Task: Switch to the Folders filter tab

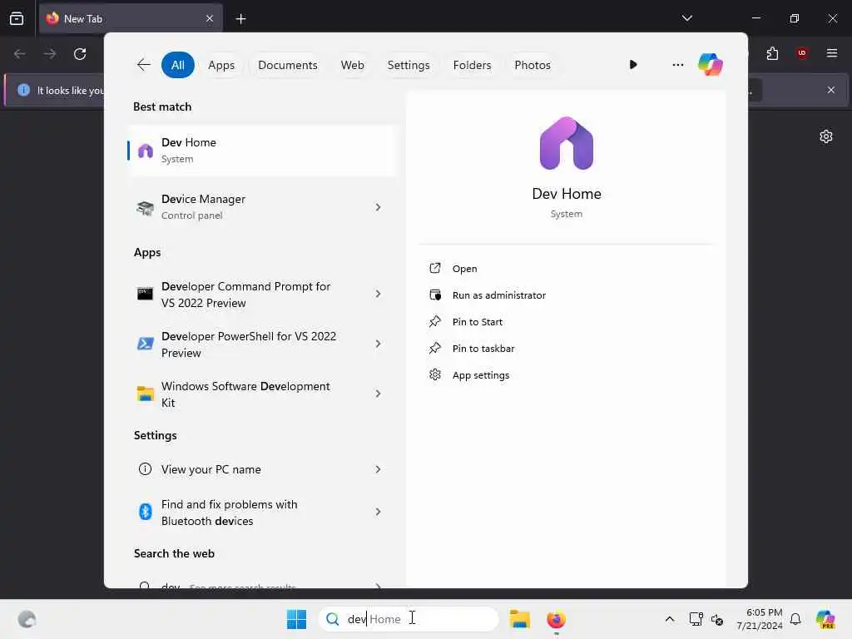Action: (x=472, y=65)
